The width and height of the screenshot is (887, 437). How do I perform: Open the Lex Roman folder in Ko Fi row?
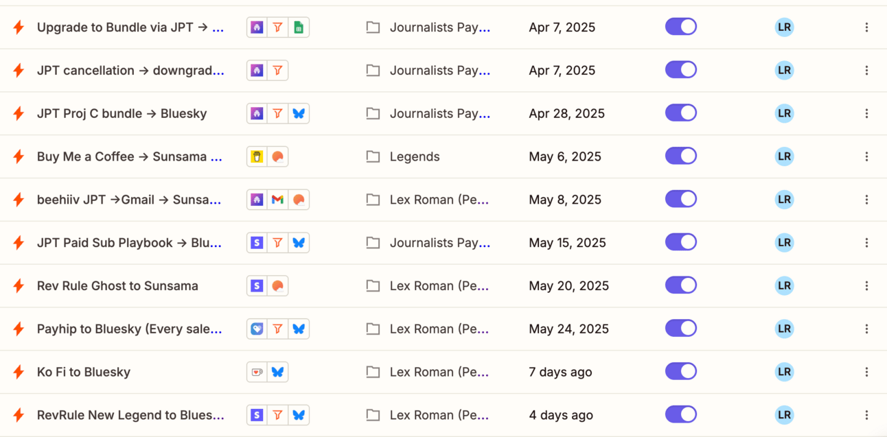439,373
